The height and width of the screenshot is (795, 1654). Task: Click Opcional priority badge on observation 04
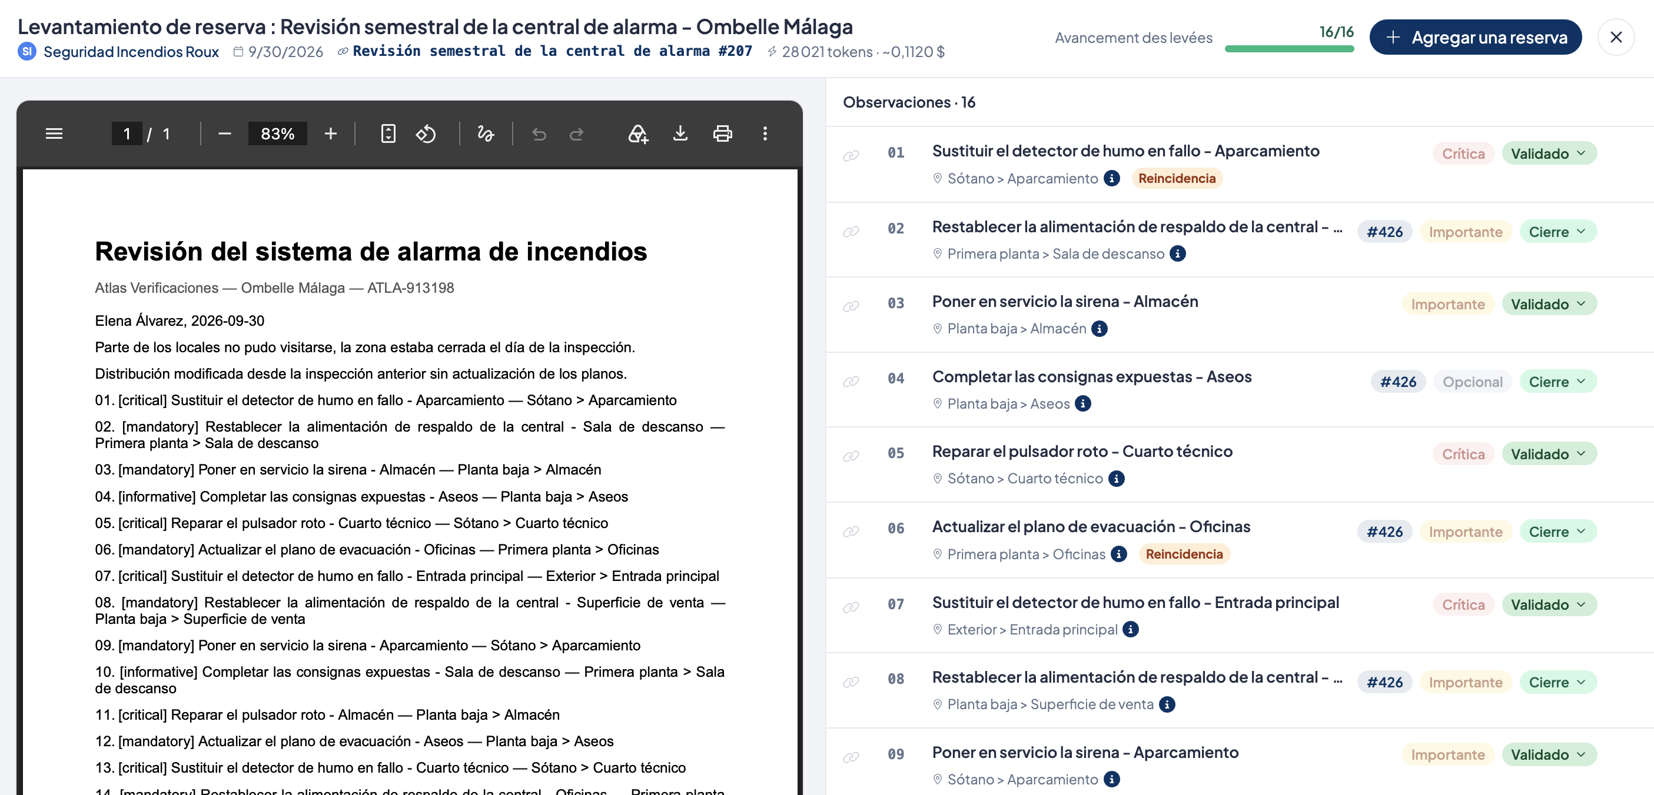pos(1472,382)
